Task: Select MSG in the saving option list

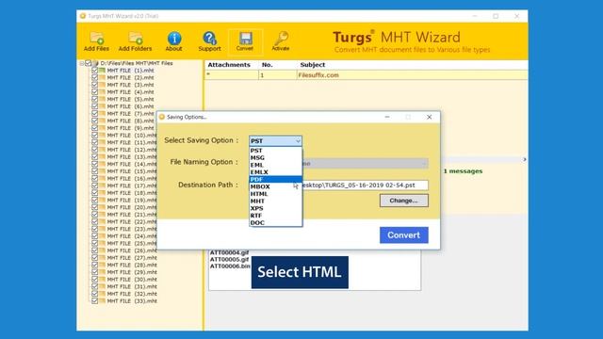Action: [275, 157]
